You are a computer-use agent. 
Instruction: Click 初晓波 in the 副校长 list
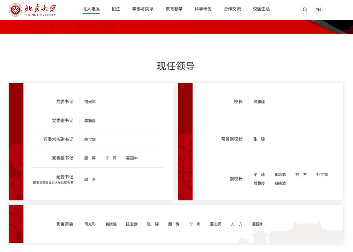tap(280, 183)
